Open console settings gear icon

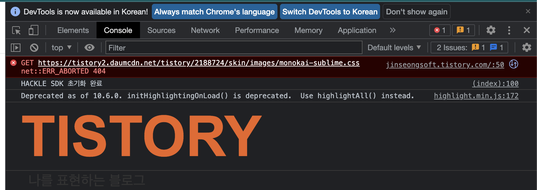point(527,48)
